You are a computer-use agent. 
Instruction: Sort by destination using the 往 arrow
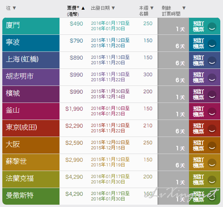(14, 8)
